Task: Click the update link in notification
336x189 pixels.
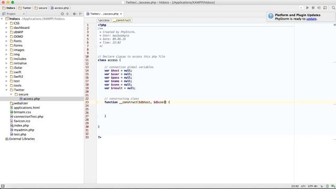Action: click(x=311, y=19)
